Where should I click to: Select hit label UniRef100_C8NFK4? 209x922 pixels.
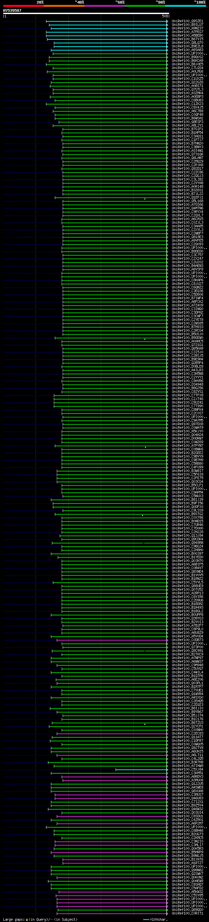click(187, 409)
